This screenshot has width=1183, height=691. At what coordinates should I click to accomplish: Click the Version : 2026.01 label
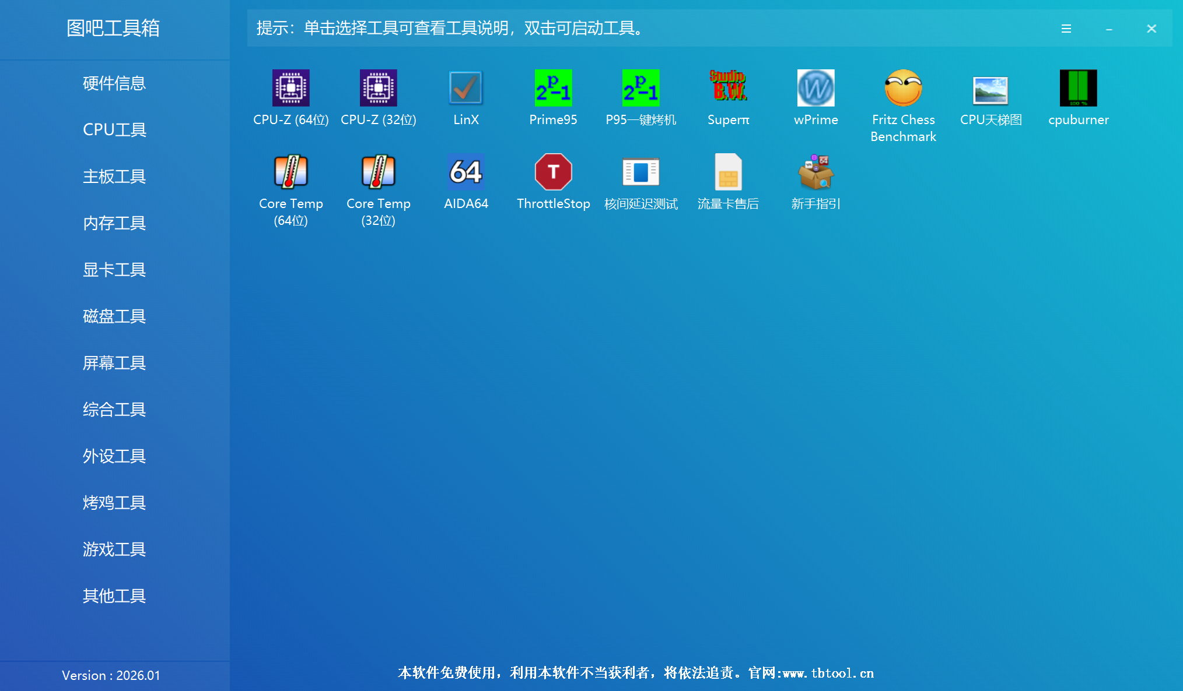tap(111, 675)
